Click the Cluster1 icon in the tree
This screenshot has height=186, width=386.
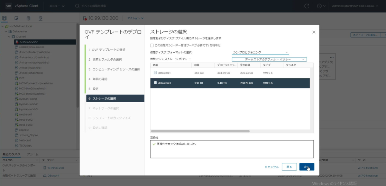tap(14, 37)
